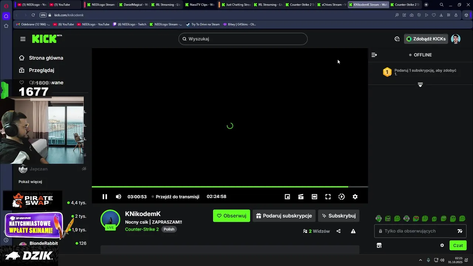Viewport: 473px width, 266px height.
Task: Click Podaruj subskrypcje button
Action: (284, 216)
